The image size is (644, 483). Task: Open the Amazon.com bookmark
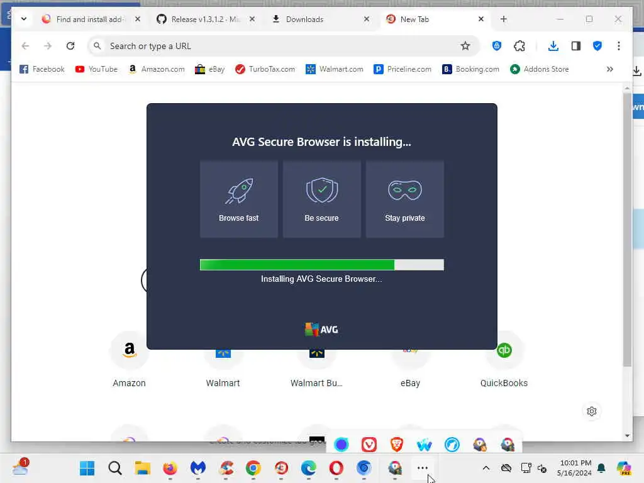pos(157,69)
